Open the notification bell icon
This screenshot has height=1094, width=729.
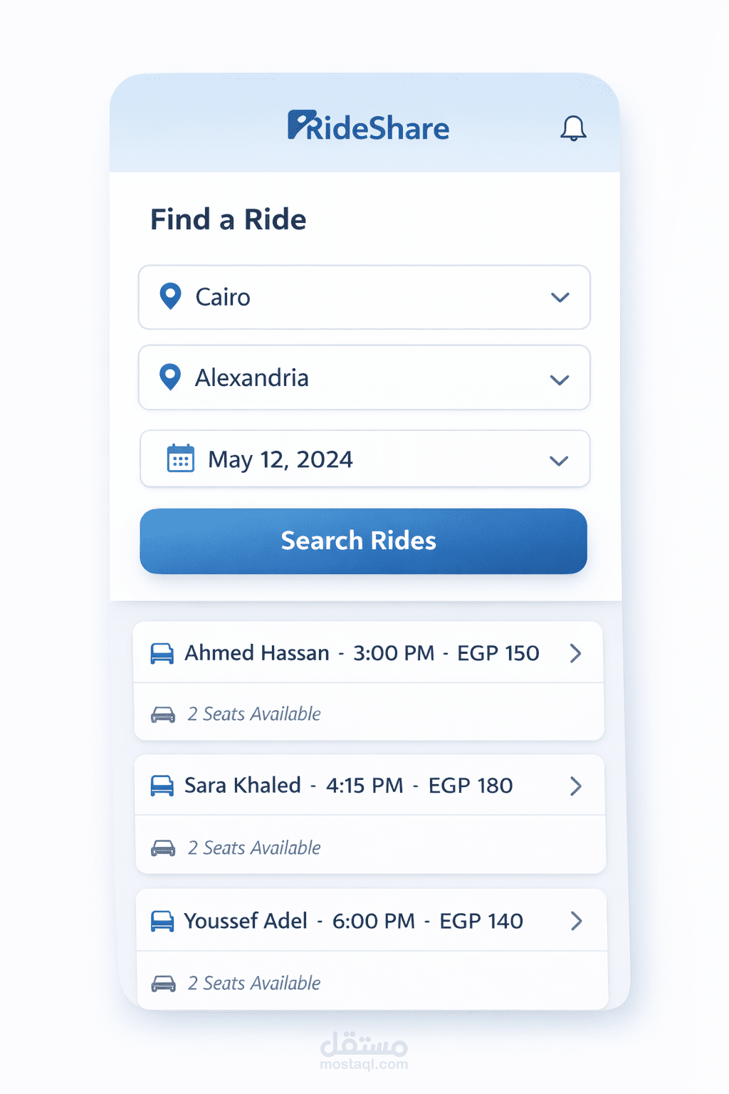(x=574, y=128)
